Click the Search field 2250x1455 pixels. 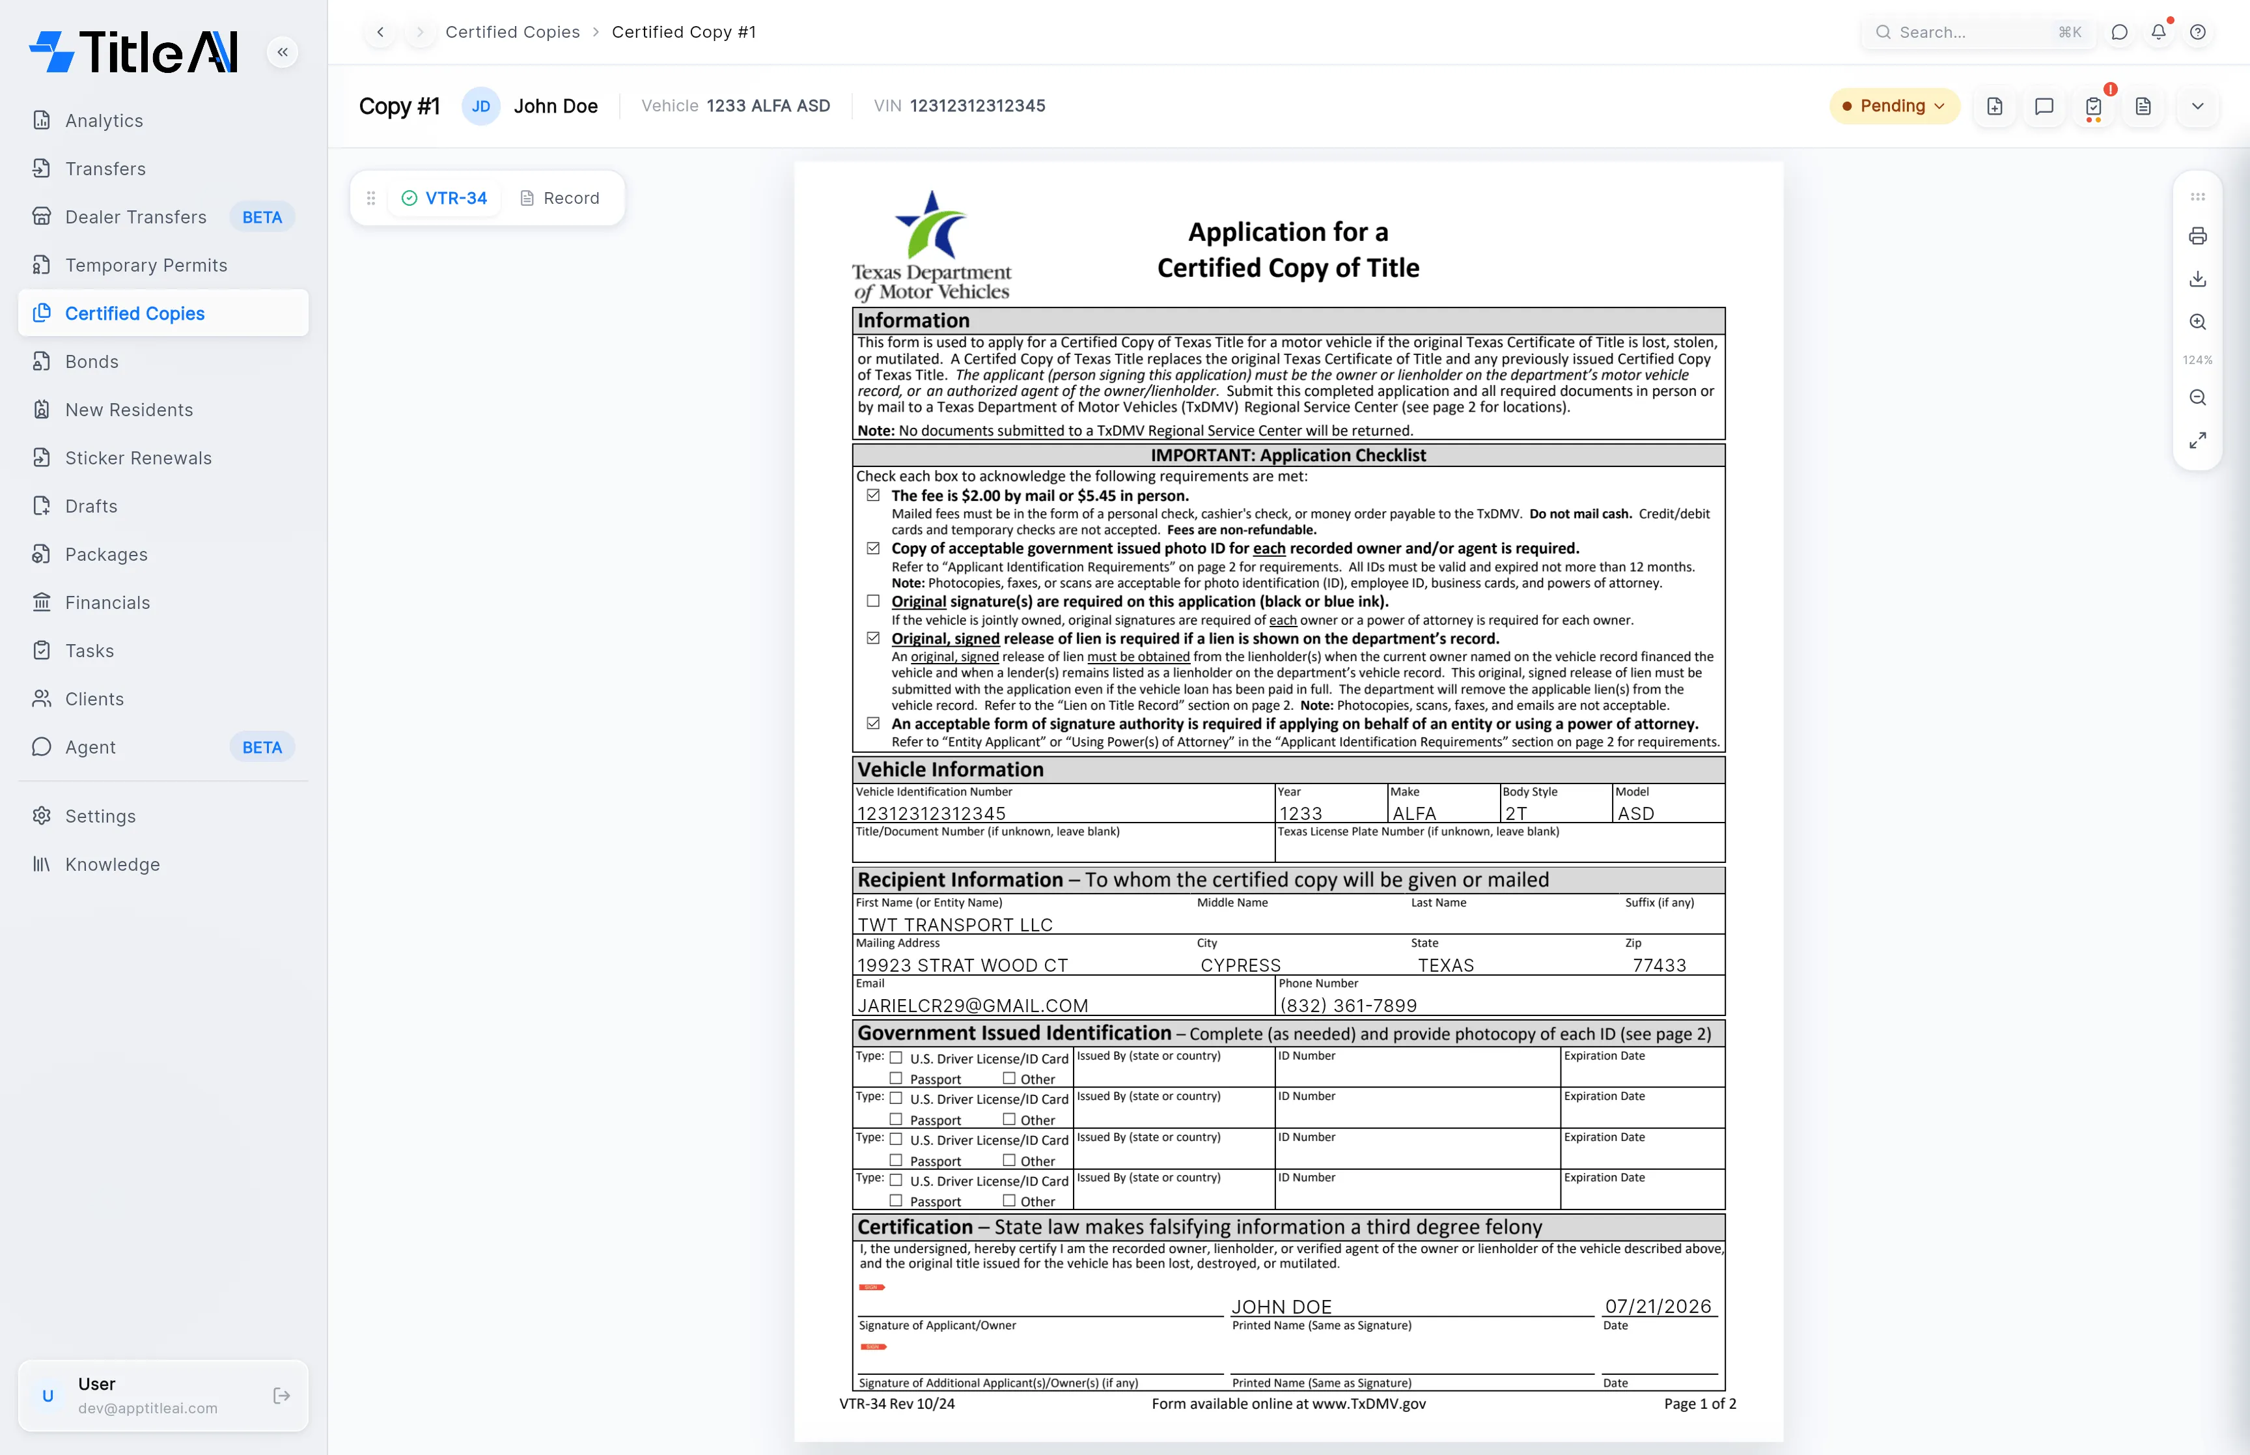click(1978, 32)
